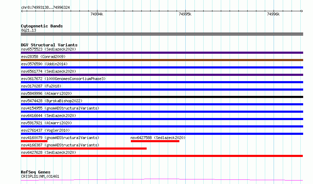The height and width of the screenshot is (184, 313).
Task: Open the nsv6561774 (Sedlazeck2020) label
Action: tap(49, 71)
